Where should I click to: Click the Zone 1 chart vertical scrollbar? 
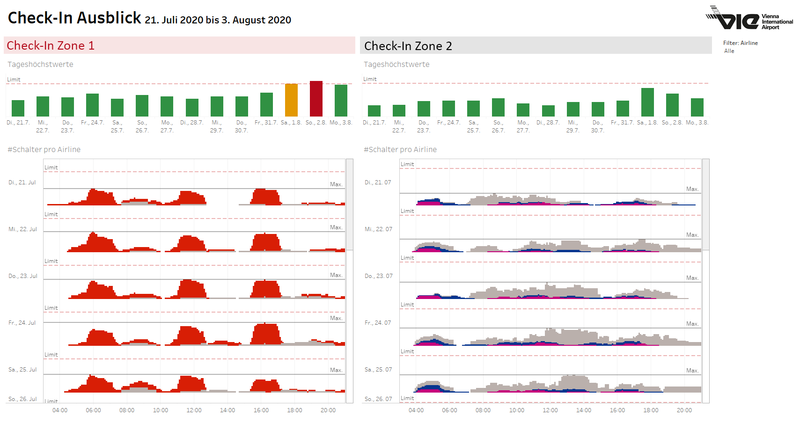[350, 204]
